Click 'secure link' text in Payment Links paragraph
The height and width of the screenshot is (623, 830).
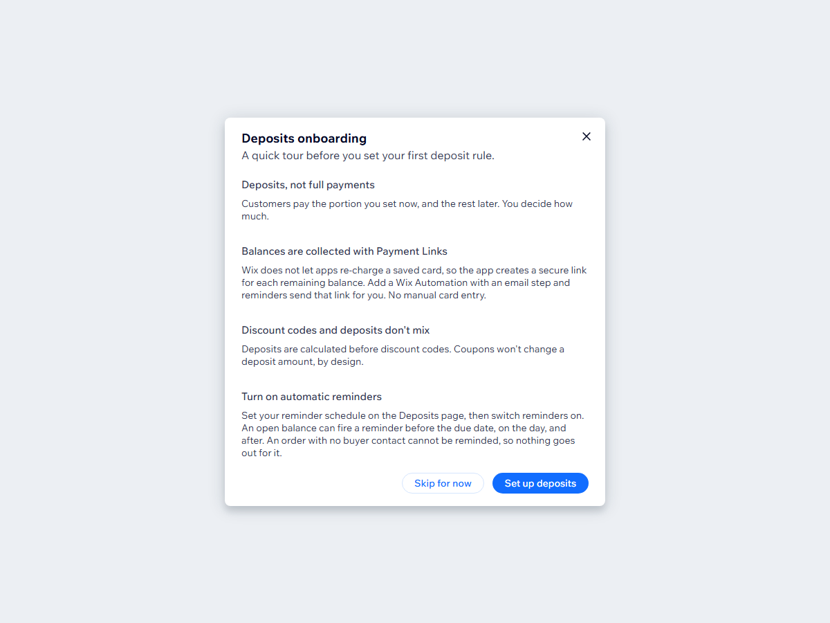coord(562,270)
